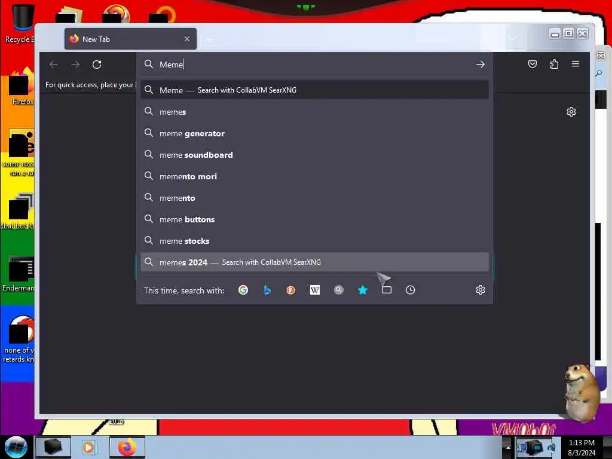
Task: Show hidden system tray icons
Action: (x=508, y=448)
